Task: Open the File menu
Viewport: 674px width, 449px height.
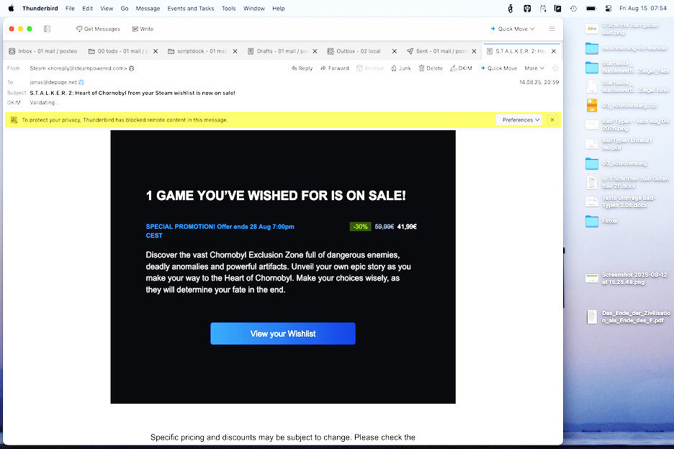Action: (x=70, y=8)
